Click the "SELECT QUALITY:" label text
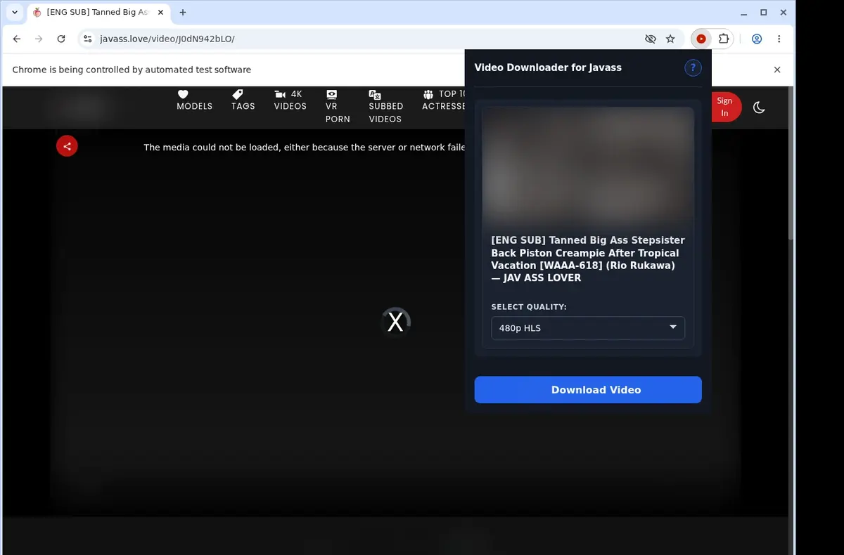The image size is (844, 555). pos(529,307)
